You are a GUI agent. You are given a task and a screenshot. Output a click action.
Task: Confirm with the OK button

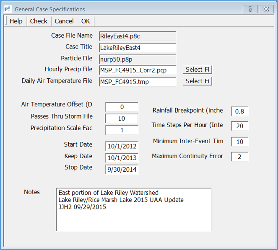[86, 21]
